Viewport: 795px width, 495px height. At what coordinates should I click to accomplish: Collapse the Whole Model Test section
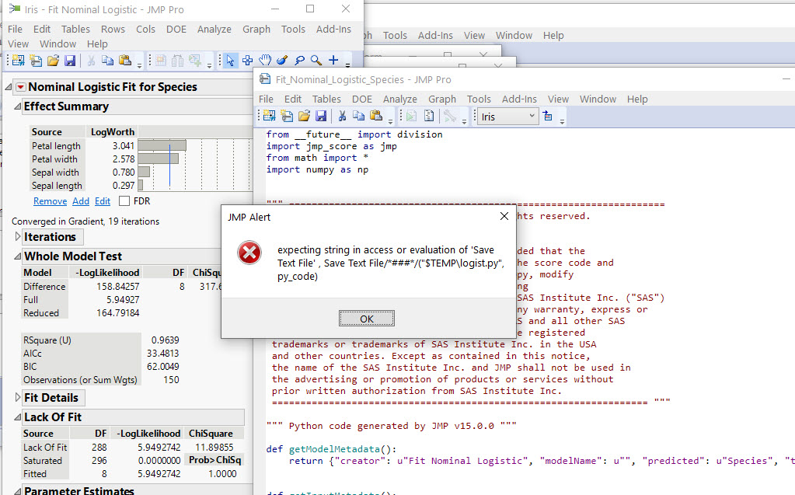pos(17,256)
